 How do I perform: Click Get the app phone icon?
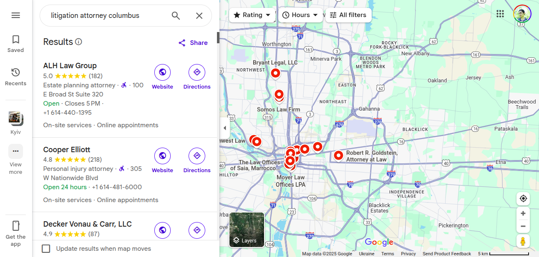tap(15, 226)
